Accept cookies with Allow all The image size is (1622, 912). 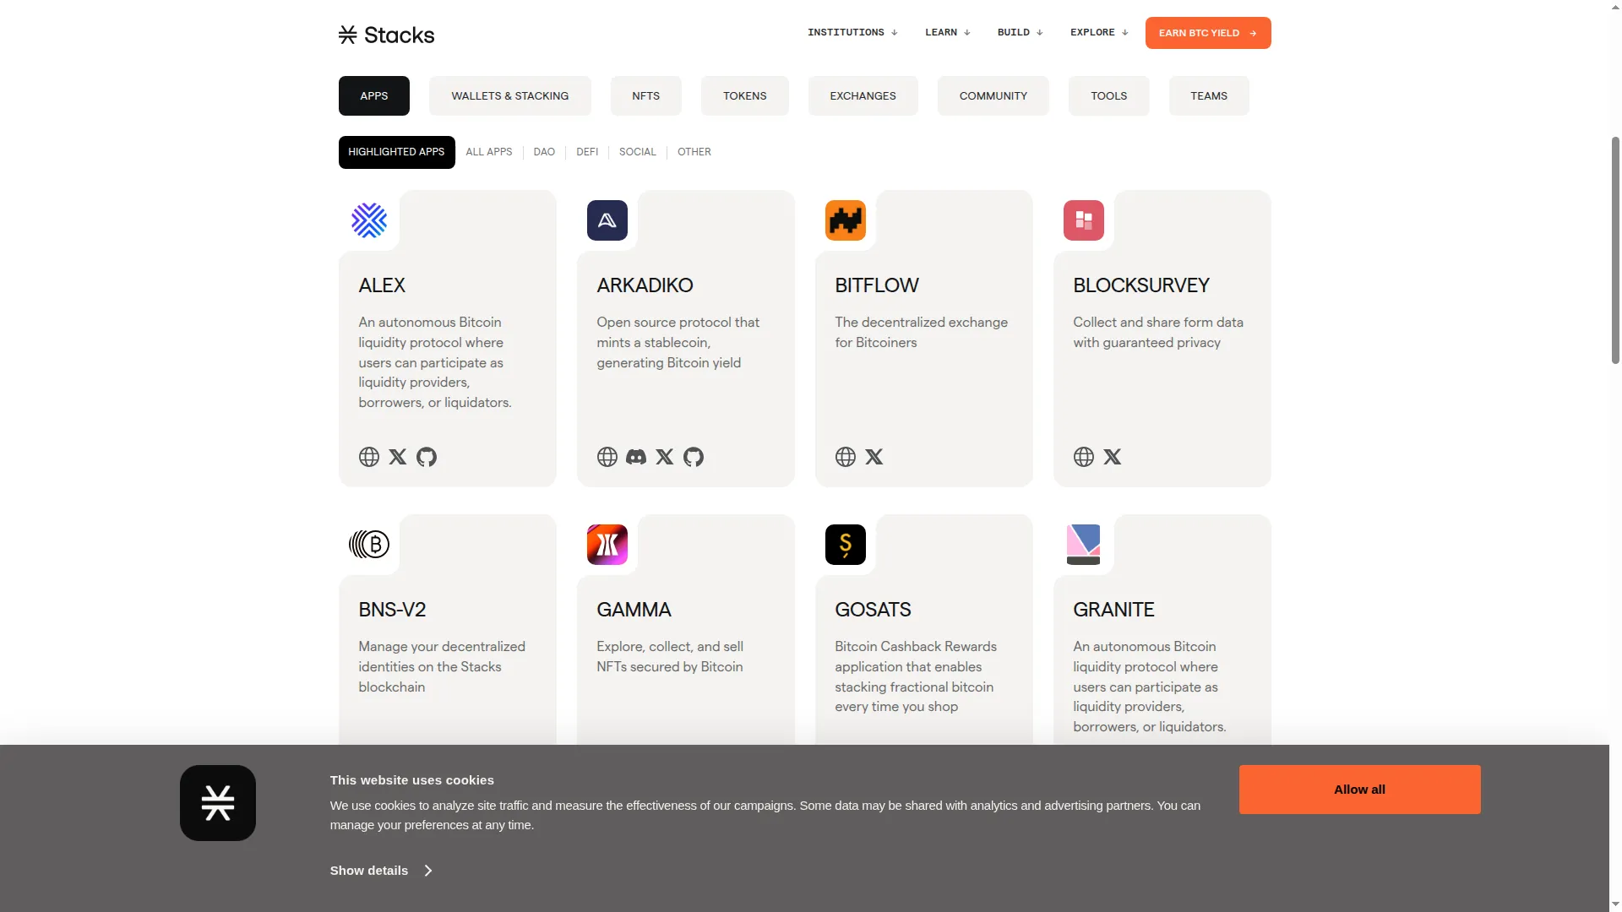tap(1360, 790)
